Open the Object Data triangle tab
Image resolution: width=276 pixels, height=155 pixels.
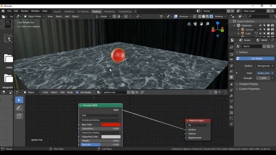[x=232, y=102]
